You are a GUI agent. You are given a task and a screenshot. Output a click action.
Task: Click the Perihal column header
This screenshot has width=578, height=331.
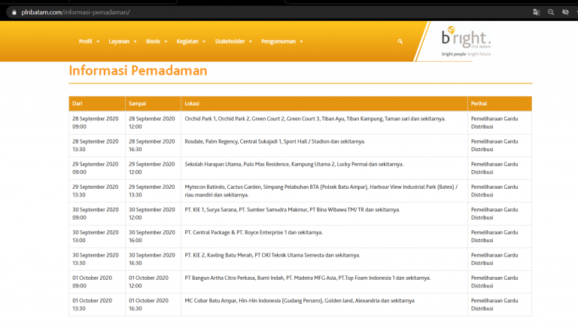coord(500,104)
